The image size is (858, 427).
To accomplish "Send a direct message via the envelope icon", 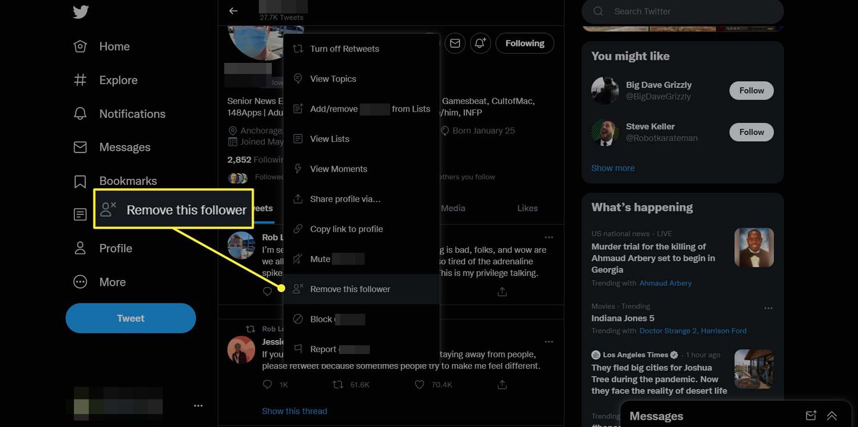I will pyautogui.click(x=455, y=43).
